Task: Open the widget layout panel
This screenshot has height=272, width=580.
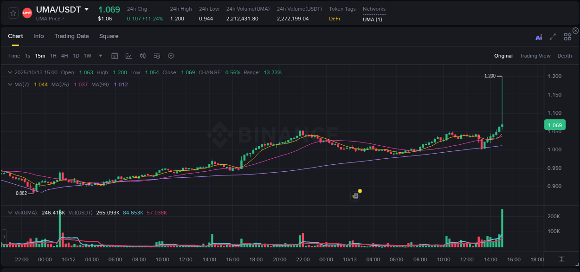Action: click(567, 37)
